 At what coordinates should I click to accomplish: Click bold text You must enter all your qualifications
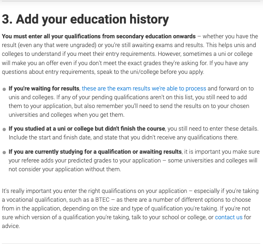[99, 36]
